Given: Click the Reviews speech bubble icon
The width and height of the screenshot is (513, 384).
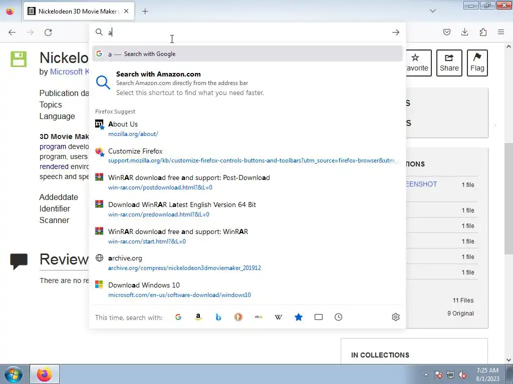Looking at the screenshot, I should coord(19,261).
